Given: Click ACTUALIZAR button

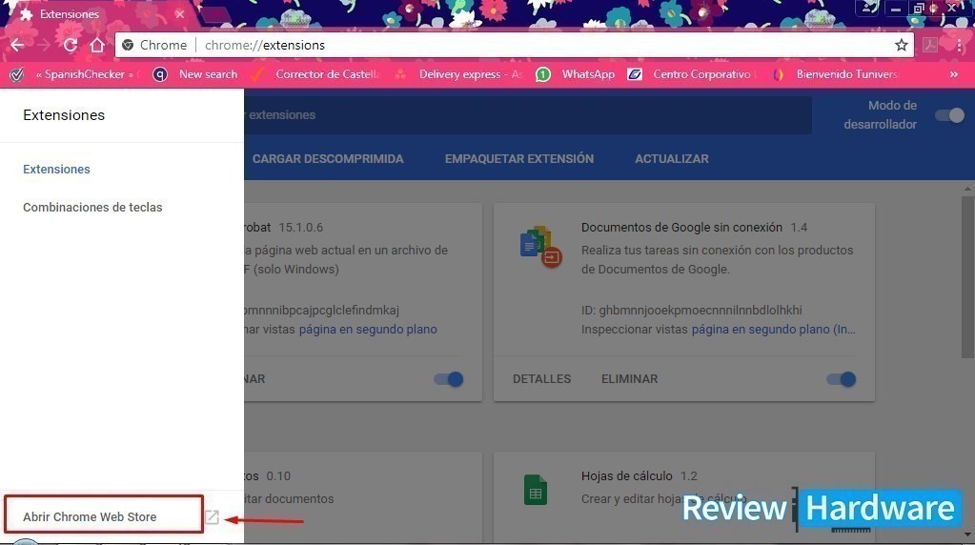Looking at the screenshot, I should (x=672, y=158).
